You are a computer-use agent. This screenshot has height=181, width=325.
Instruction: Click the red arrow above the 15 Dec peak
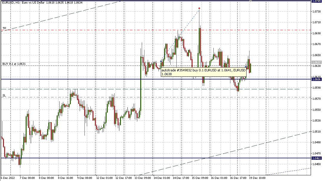point(199,8)
